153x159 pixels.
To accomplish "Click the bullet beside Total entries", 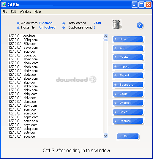I will (x=64, y=23).
